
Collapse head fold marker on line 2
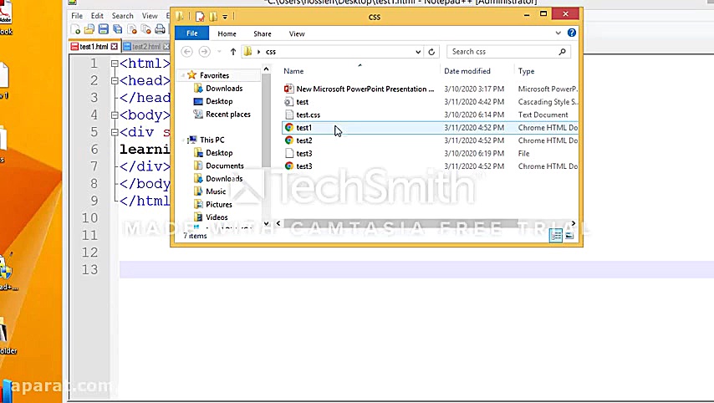pyautogui.click(x=115, y=81)
